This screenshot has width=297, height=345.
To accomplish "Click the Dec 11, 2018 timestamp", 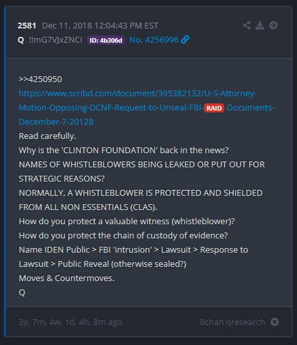I will [x=100, y=26].
